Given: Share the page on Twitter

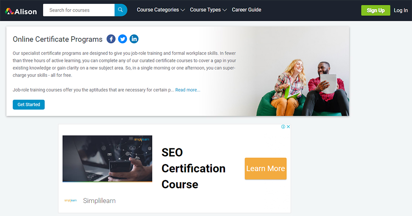Looking at the screenshot, I should [x=122, y=39].
